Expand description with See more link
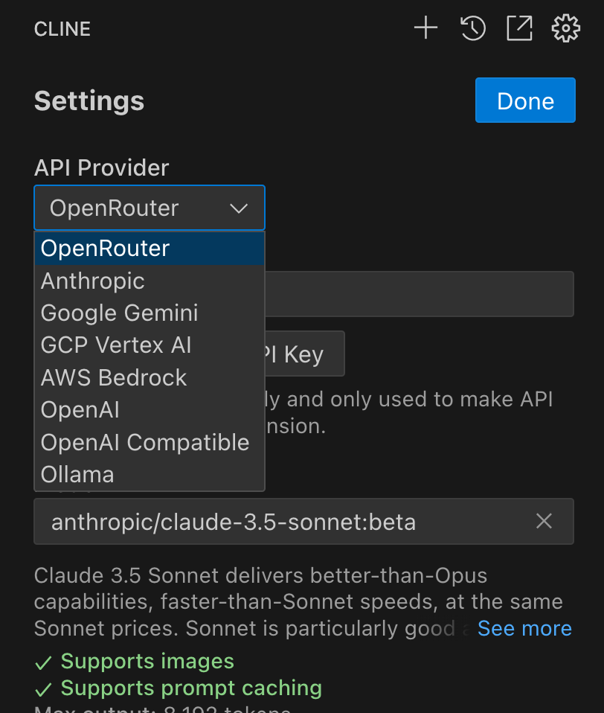 (x=524, y=629)
